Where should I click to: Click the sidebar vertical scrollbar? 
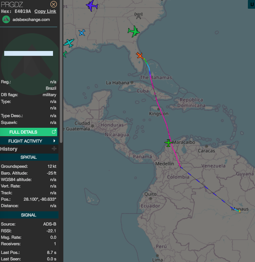61,72
